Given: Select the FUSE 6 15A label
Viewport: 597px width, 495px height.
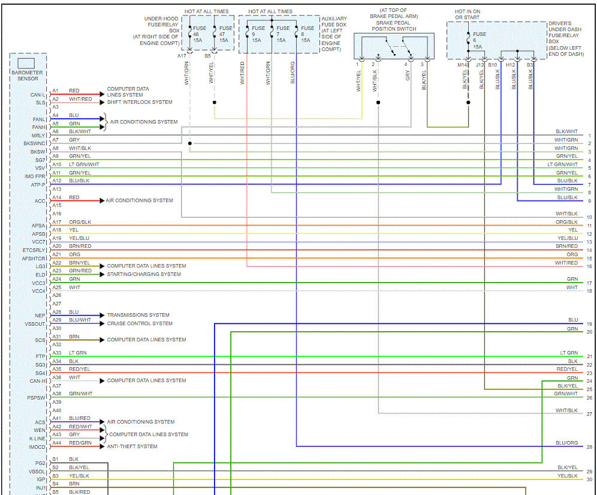Looking at the screenshot, I should [480, 40].
